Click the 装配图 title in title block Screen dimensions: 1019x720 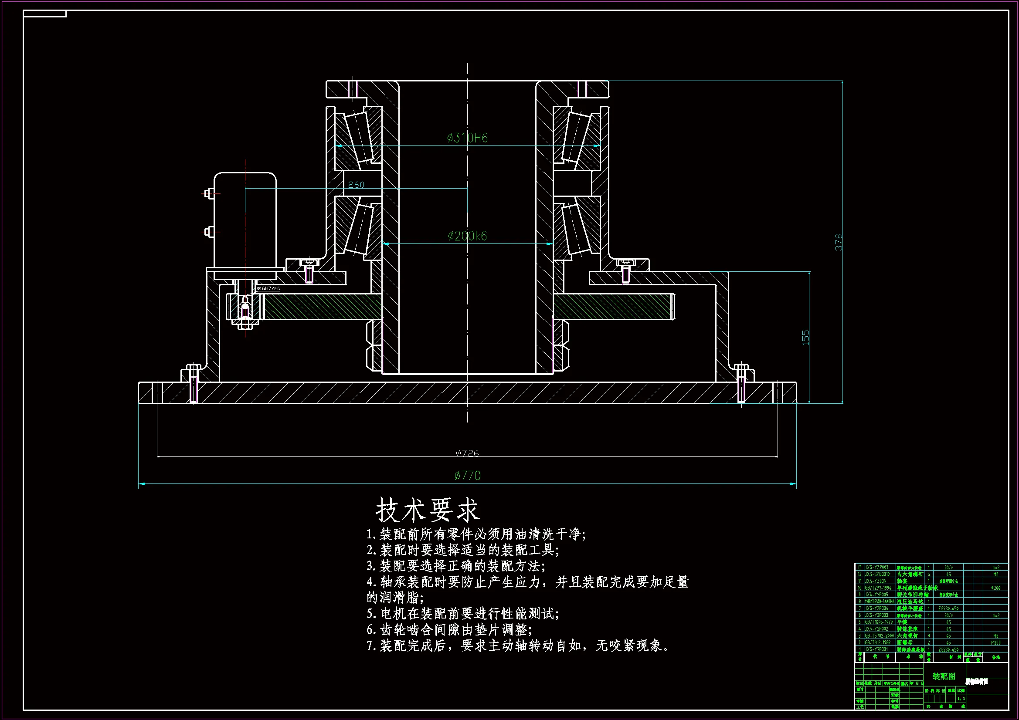[x=944, y=676]
